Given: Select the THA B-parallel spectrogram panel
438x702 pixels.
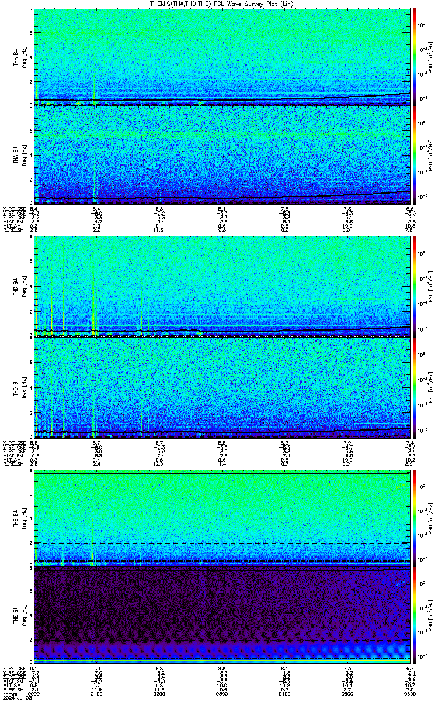Looking at the screenshot, I should pyautogui.click(x=222, y=155).
